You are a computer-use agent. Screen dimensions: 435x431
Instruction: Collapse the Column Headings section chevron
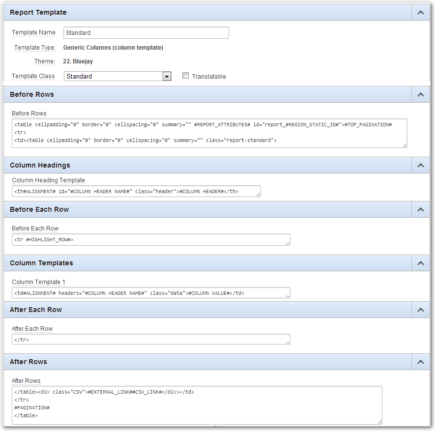pos(421,165)
